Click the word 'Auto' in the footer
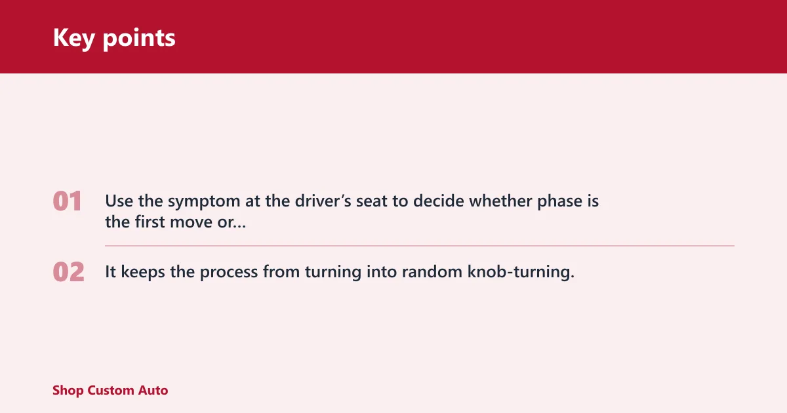This screenshot has width=787, height=413. pos(153,390)
